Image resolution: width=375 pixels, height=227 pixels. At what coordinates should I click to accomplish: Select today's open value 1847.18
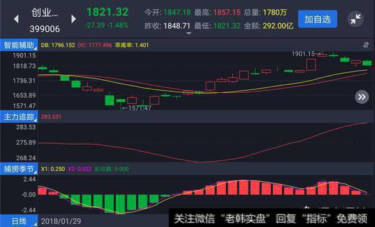pyautogui.click(x=177, y=12)
